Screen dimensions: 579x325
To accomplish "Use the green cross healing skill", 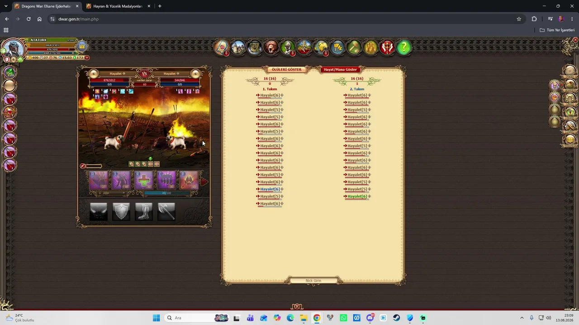I will (x=144, y=180).
